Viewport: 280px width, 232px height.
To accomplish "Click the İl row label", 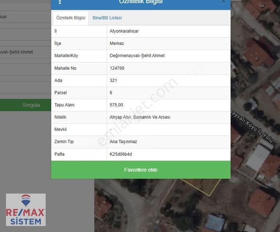I will [56, 31].
